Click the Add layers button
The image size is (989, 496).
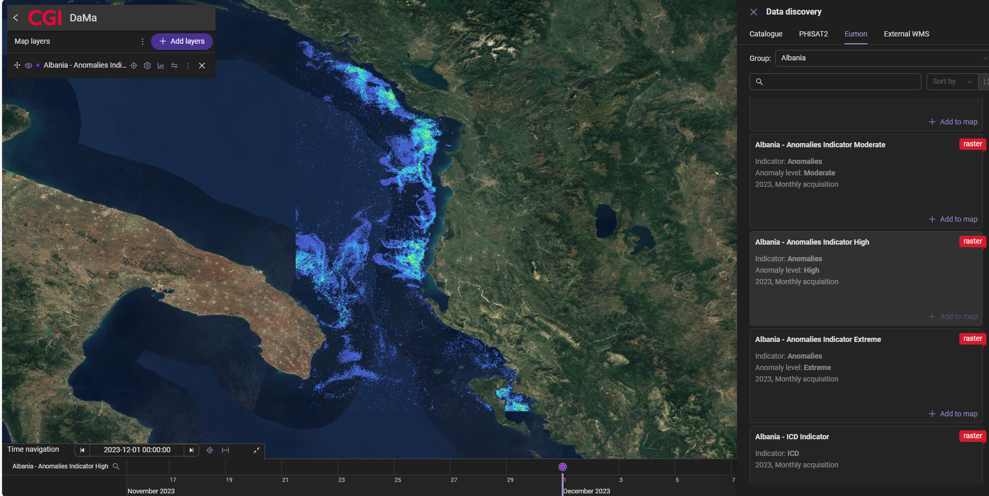(x=182, y=42)
